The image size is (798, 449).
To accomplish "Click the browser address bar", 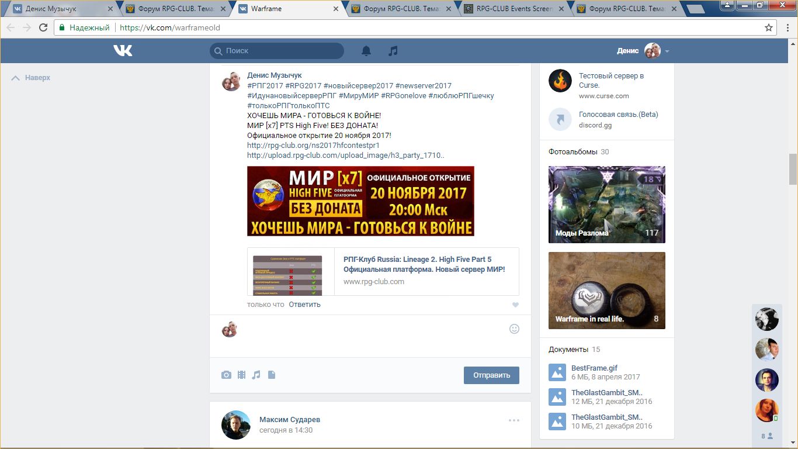I will (x=409, y=27).
